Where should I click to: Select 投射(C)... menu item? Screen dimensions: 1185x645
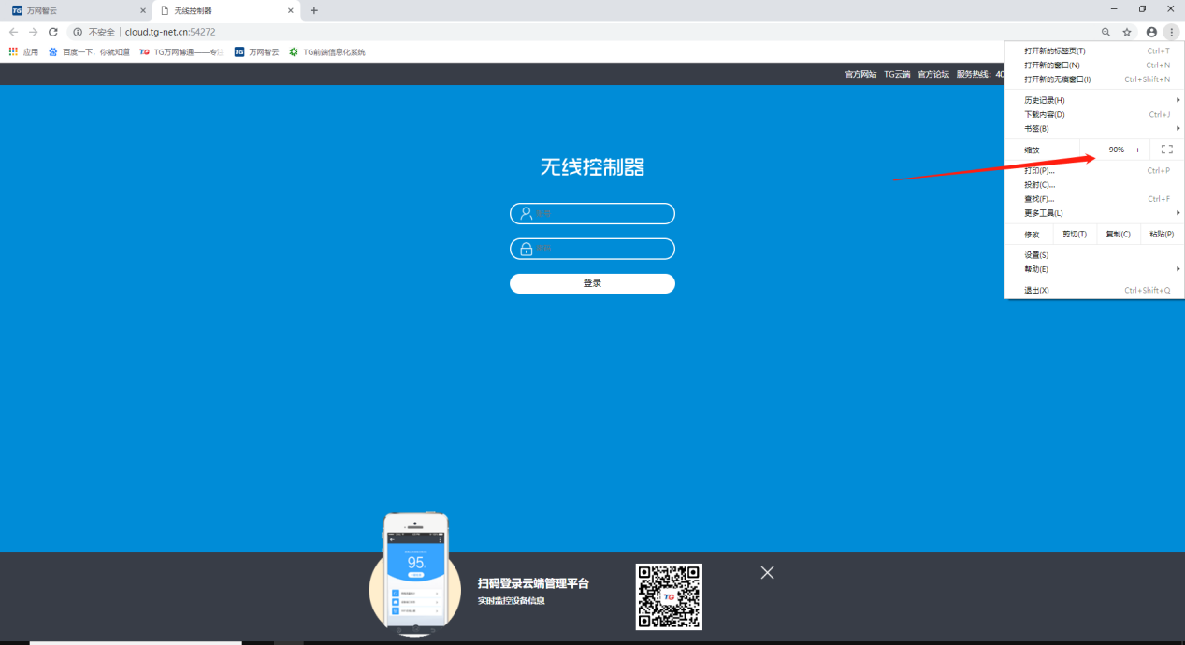1094,185
